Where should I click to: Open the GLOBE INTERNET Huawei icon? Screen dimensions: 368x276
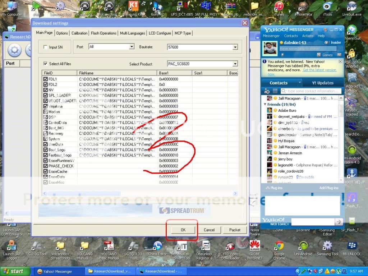255,246
